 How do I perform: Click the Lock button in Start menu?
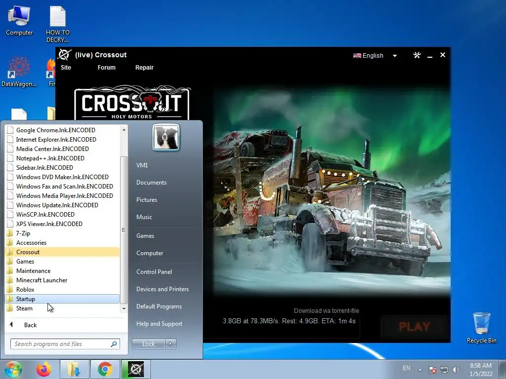pyautogui.click(x=148, y=344)
